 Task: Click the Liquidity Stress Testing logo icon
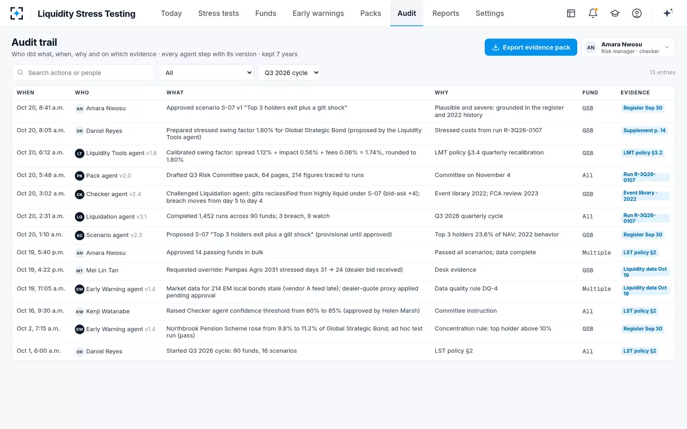tap(17, 13)
